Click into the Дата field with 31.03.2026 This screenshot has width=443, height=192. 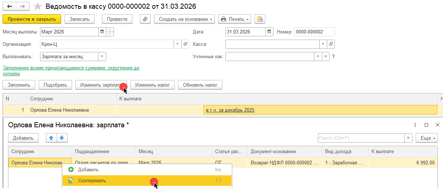point(246,32)
